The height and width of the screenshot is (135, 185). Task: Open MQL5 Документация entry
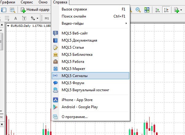(x=90, y=40)
